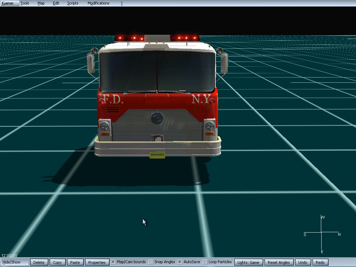This screenshot has width=356, height=267.
Task: Toggle the Map/Cam bounds checkbox
Action: (x=113, y=262)
